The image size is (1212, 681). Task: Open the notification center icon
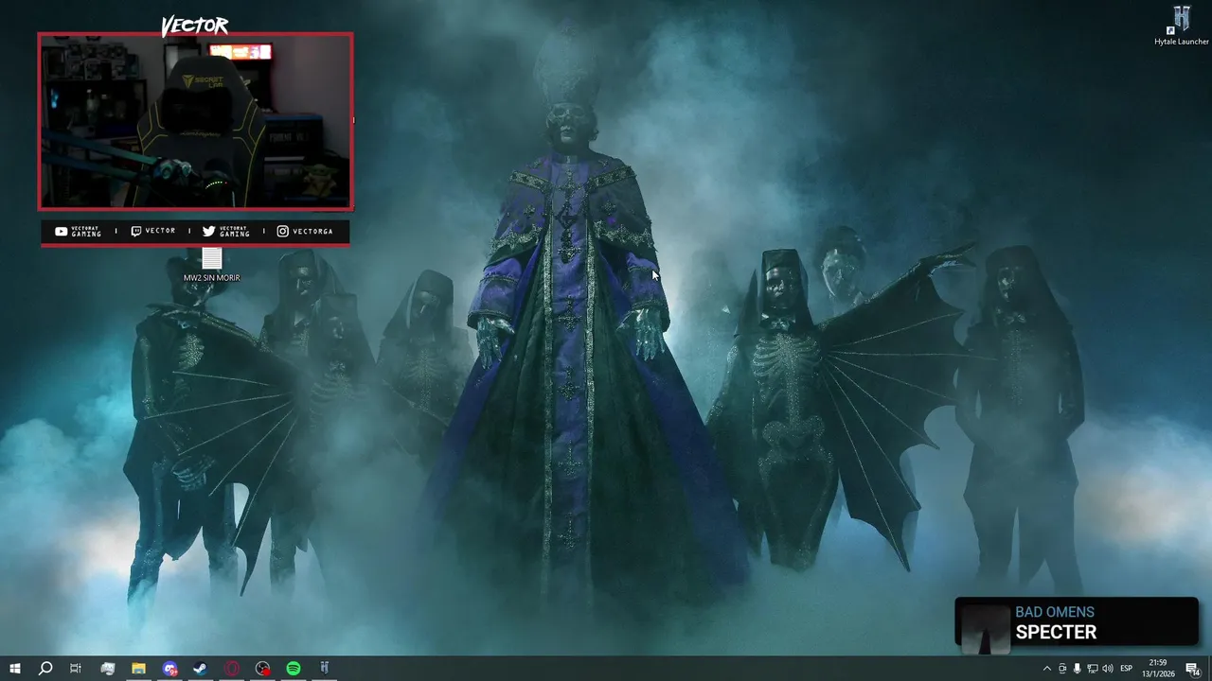(x=1194, y=669)
